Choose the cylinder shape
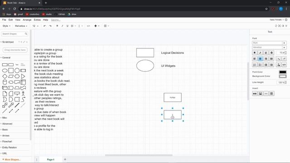290x163 pixels. point(5,82)
